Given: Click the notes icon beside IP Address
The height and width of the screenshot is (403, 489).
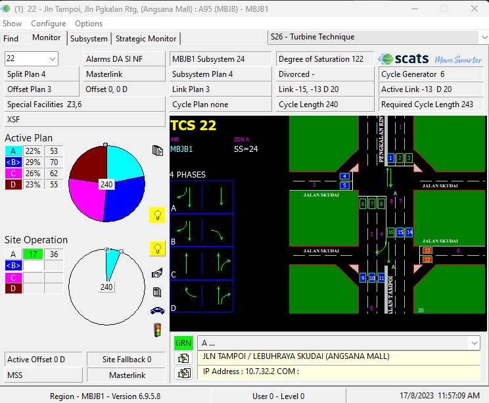Looking at the screenshot, I should (183, 373).
